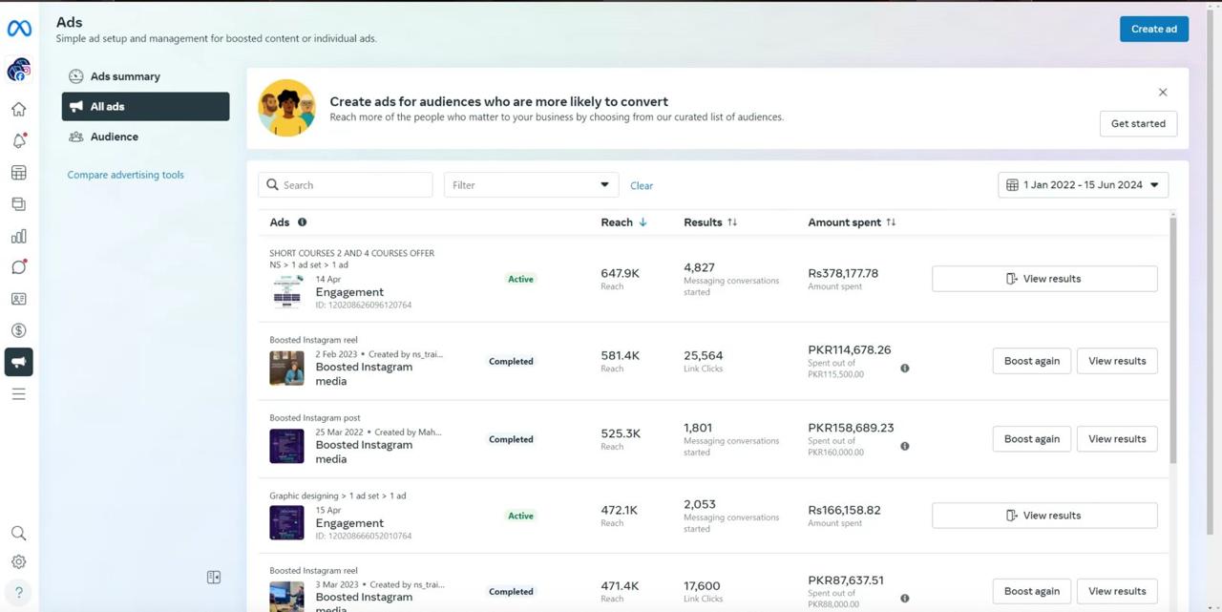Select the Audience menu item

114,137
